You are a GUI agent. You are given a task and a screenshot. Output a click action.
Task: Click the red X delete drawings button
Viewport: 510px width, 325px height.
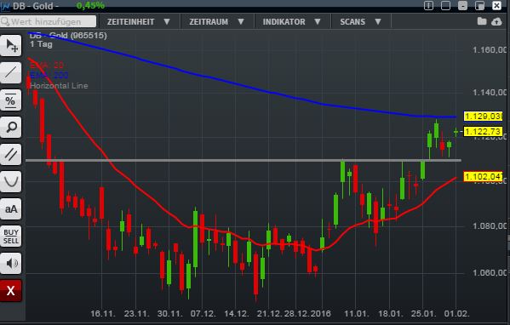tap(11, 291)
